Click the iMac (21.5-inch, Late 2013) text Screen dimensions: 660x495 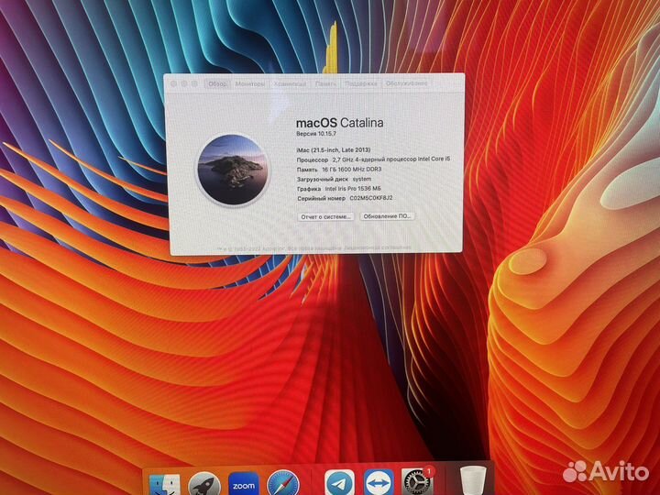(x=334, y=149)
